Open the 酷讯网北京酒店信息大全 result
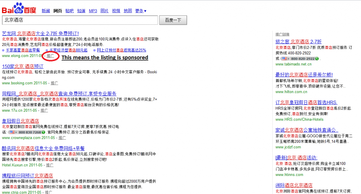The width and height of the screenshot is (361, 194). [43, 148]
